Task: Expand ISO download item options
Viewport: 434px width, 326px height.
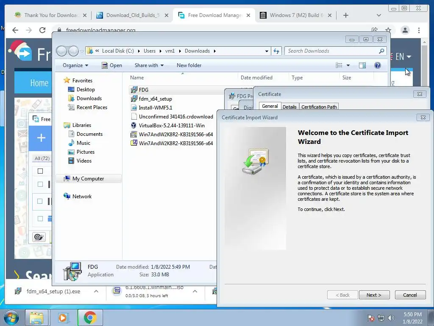Action: pyautogui.click(x=195, y=291)
